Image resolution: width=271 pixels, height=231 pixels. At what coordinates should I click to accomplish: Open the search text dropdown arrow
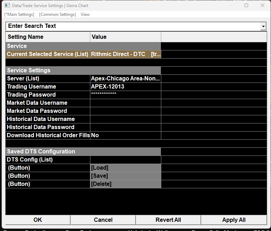pyautogui.click(x=263, y=26)
